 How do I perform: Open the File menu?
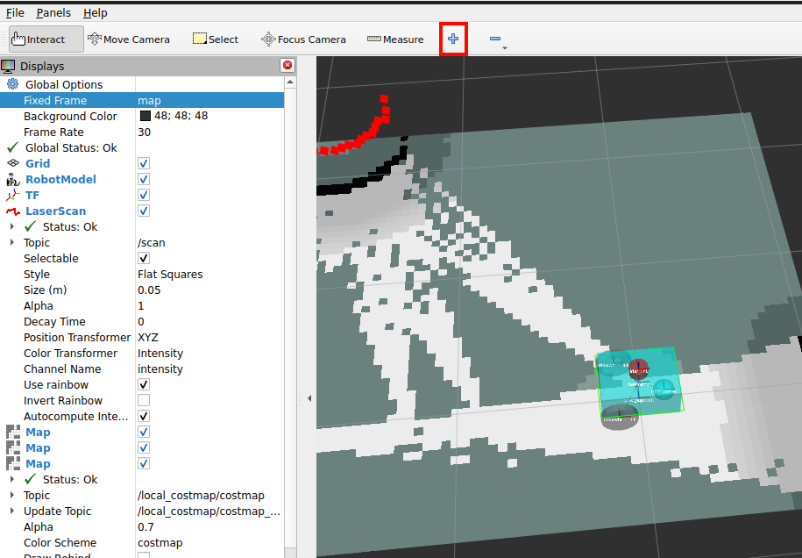point(15,13)
